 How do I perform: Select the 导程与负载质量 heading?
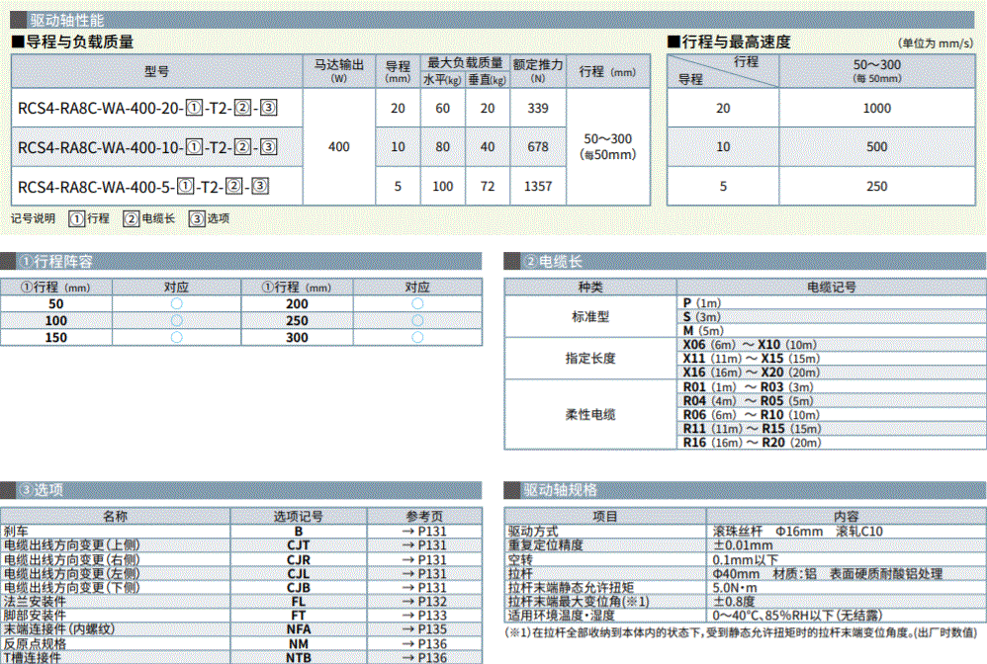tap(73, 42)
